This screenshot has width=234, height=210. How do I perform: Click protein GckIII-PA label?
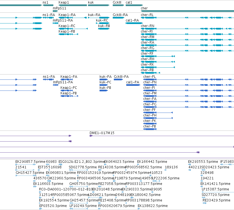(121, 77)
